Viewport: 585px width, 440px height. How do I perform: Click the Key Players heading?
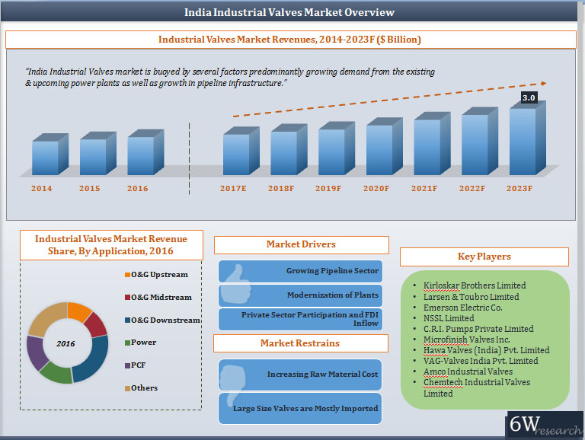[484, 257]
